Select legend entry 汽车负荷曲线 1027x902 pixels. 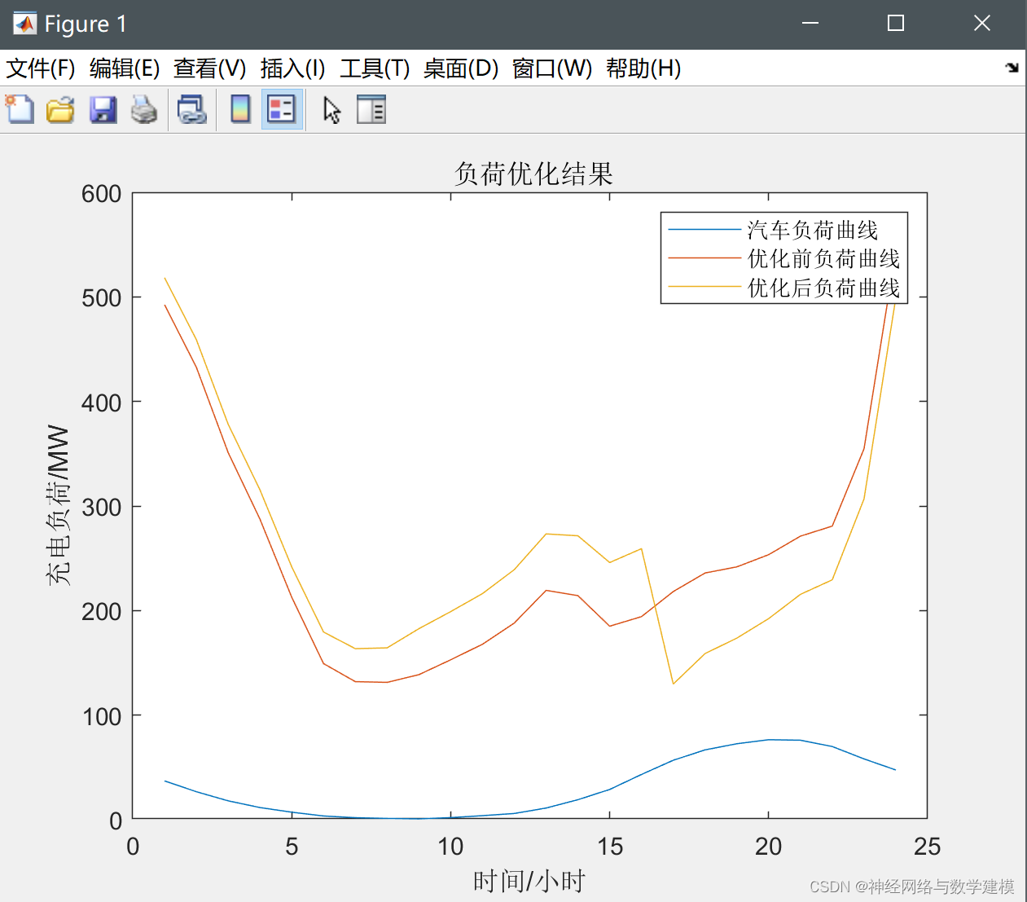pyautogui.click(x=813, y=230)
